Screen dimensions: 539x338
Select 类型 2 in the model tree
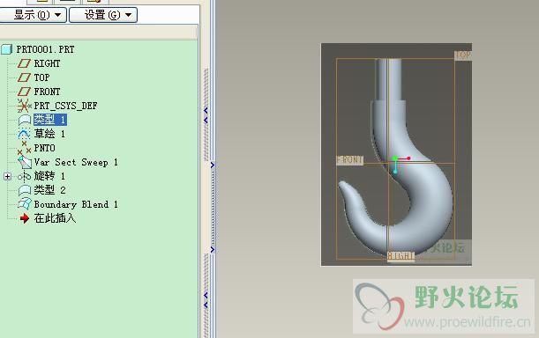point(50,190)
